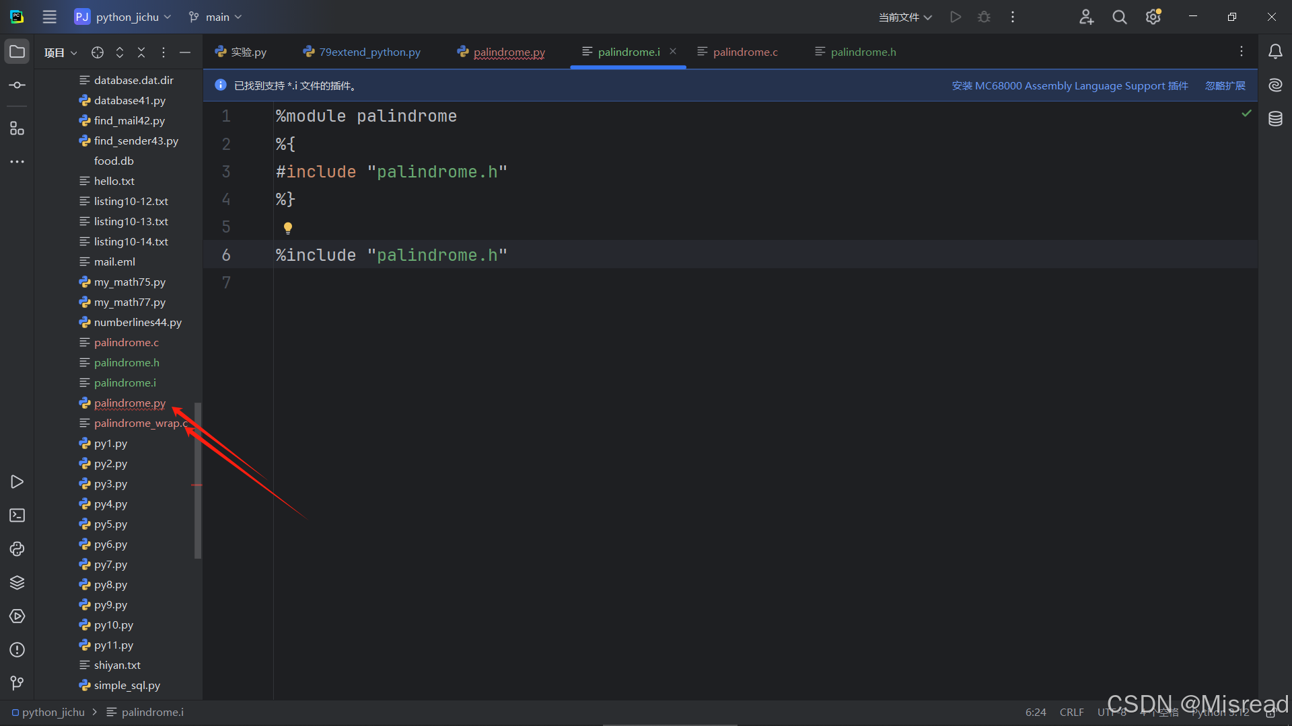
Task: Open the Database tool window
Action: (x=1275, y=119)
